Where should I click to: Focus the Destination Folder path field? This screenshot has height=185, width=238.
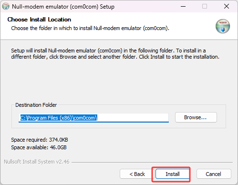93,118
